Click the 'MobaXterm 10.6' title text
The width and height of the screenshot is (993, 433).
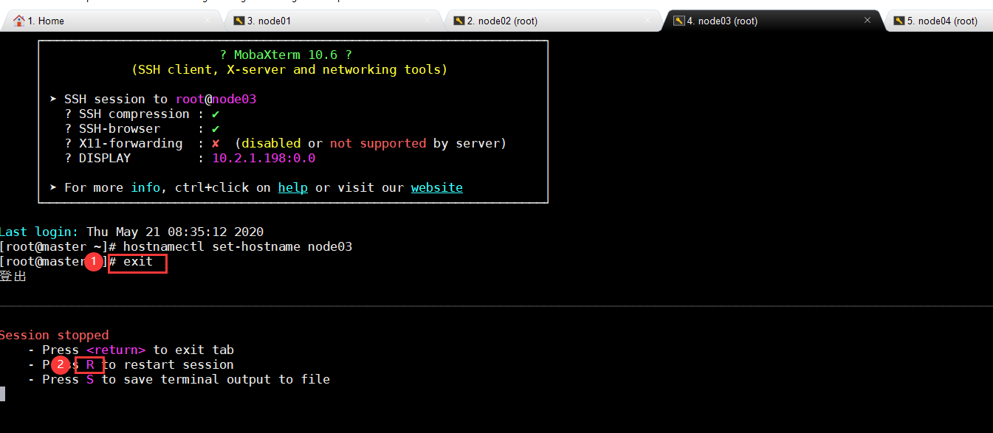click(x=286, y=55)
